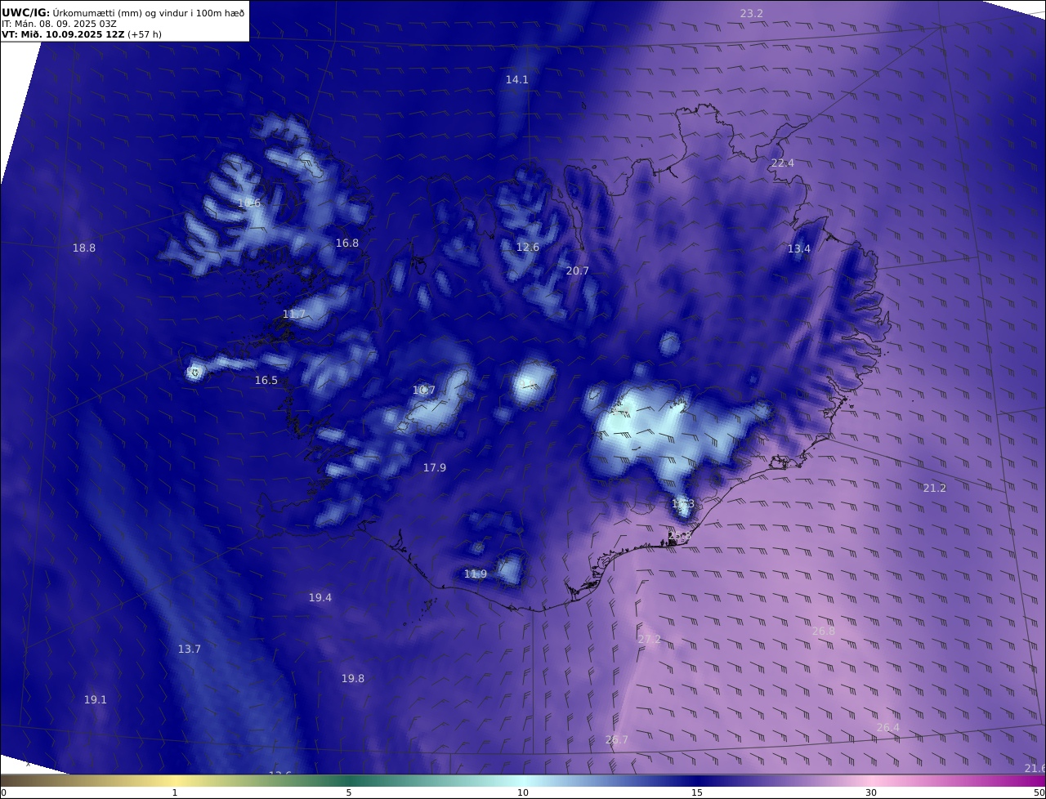
Task: Click the value label 16.5
Action: point(266,380)
